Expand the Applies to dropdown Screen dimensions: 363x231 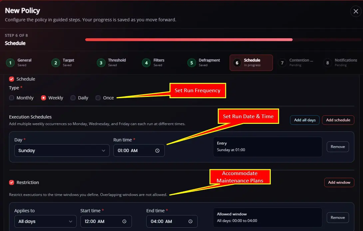point(45,221)
